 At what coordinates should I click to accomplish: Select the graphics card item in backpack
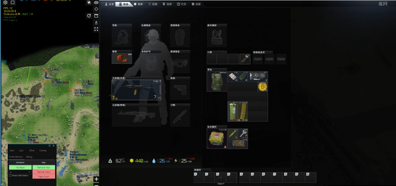258,76
